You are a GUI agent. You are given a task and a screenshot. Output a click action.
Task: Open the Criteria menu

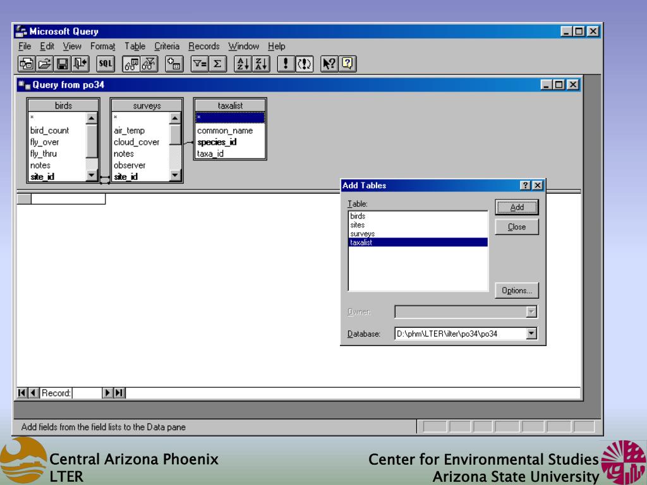click(x=167, y=46)
